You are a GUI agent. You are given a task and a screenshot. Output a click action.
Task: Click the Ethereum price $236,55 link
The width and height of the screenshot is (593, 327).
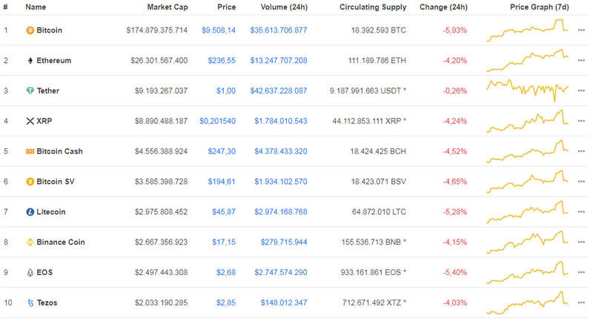tap(222, 61)
